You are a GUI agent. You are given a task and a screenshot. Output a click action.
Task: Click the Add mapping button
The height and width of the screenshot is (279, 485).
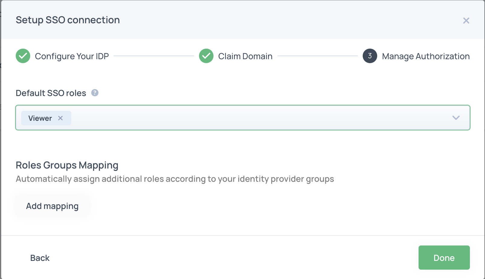coord(52,206)
